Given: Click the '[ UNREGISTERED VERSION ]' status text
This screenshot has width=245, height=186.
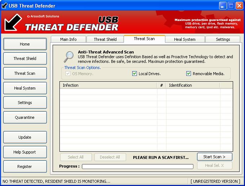Looking at the screenshot, I should [x=215, y=181].
